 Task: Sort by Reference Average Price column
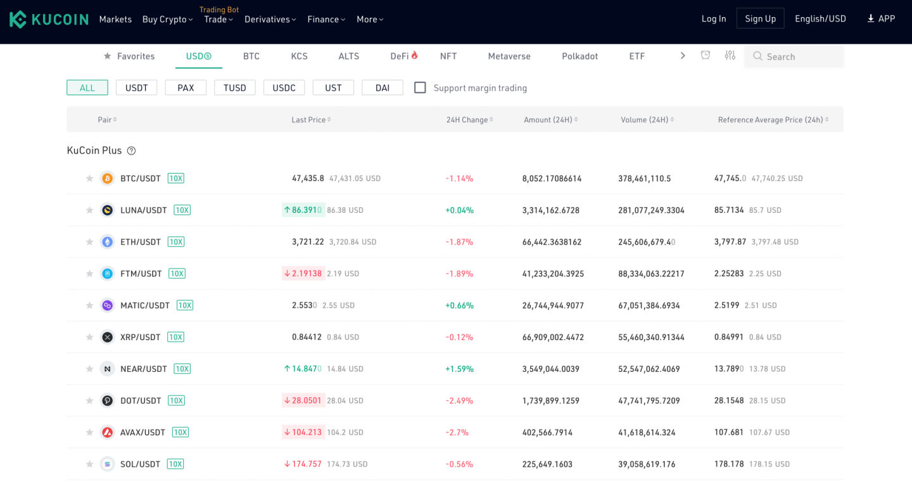tap(773, 120)
